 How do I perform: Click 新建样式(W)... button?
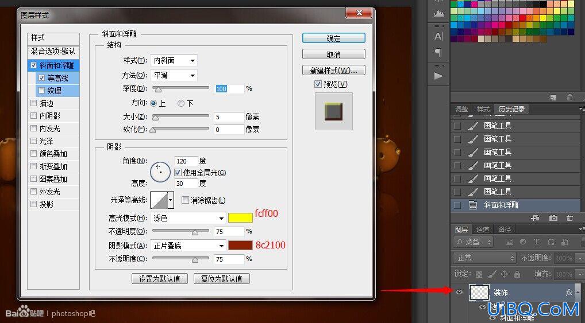point(333,71)
